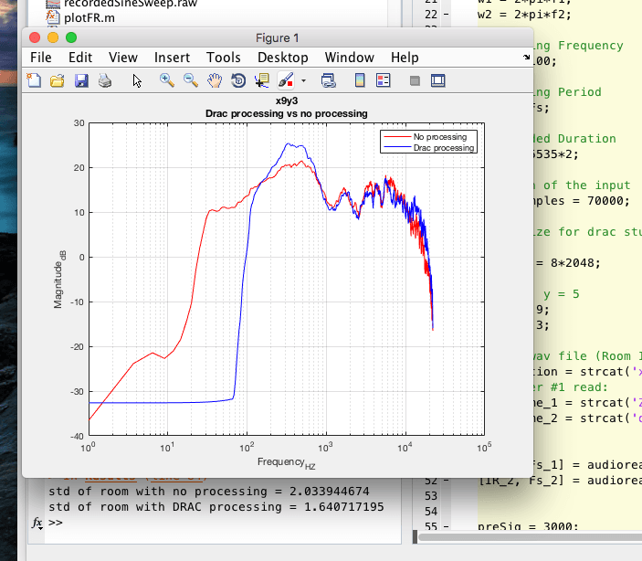Click 'std of room with no processing' output line
Screen dimensions: 642x561
[209, 492]
